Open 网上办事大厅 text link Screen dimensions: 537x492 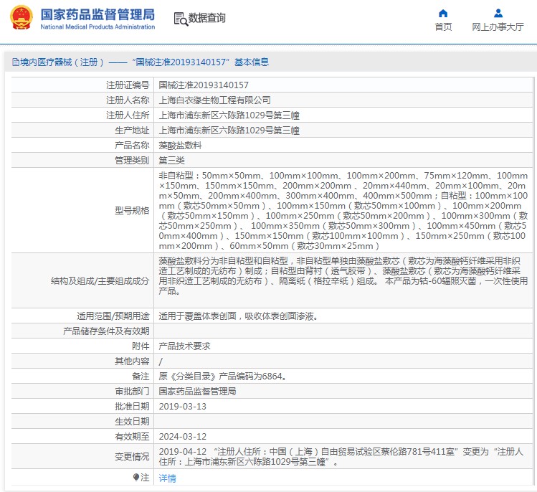(498, 27)
